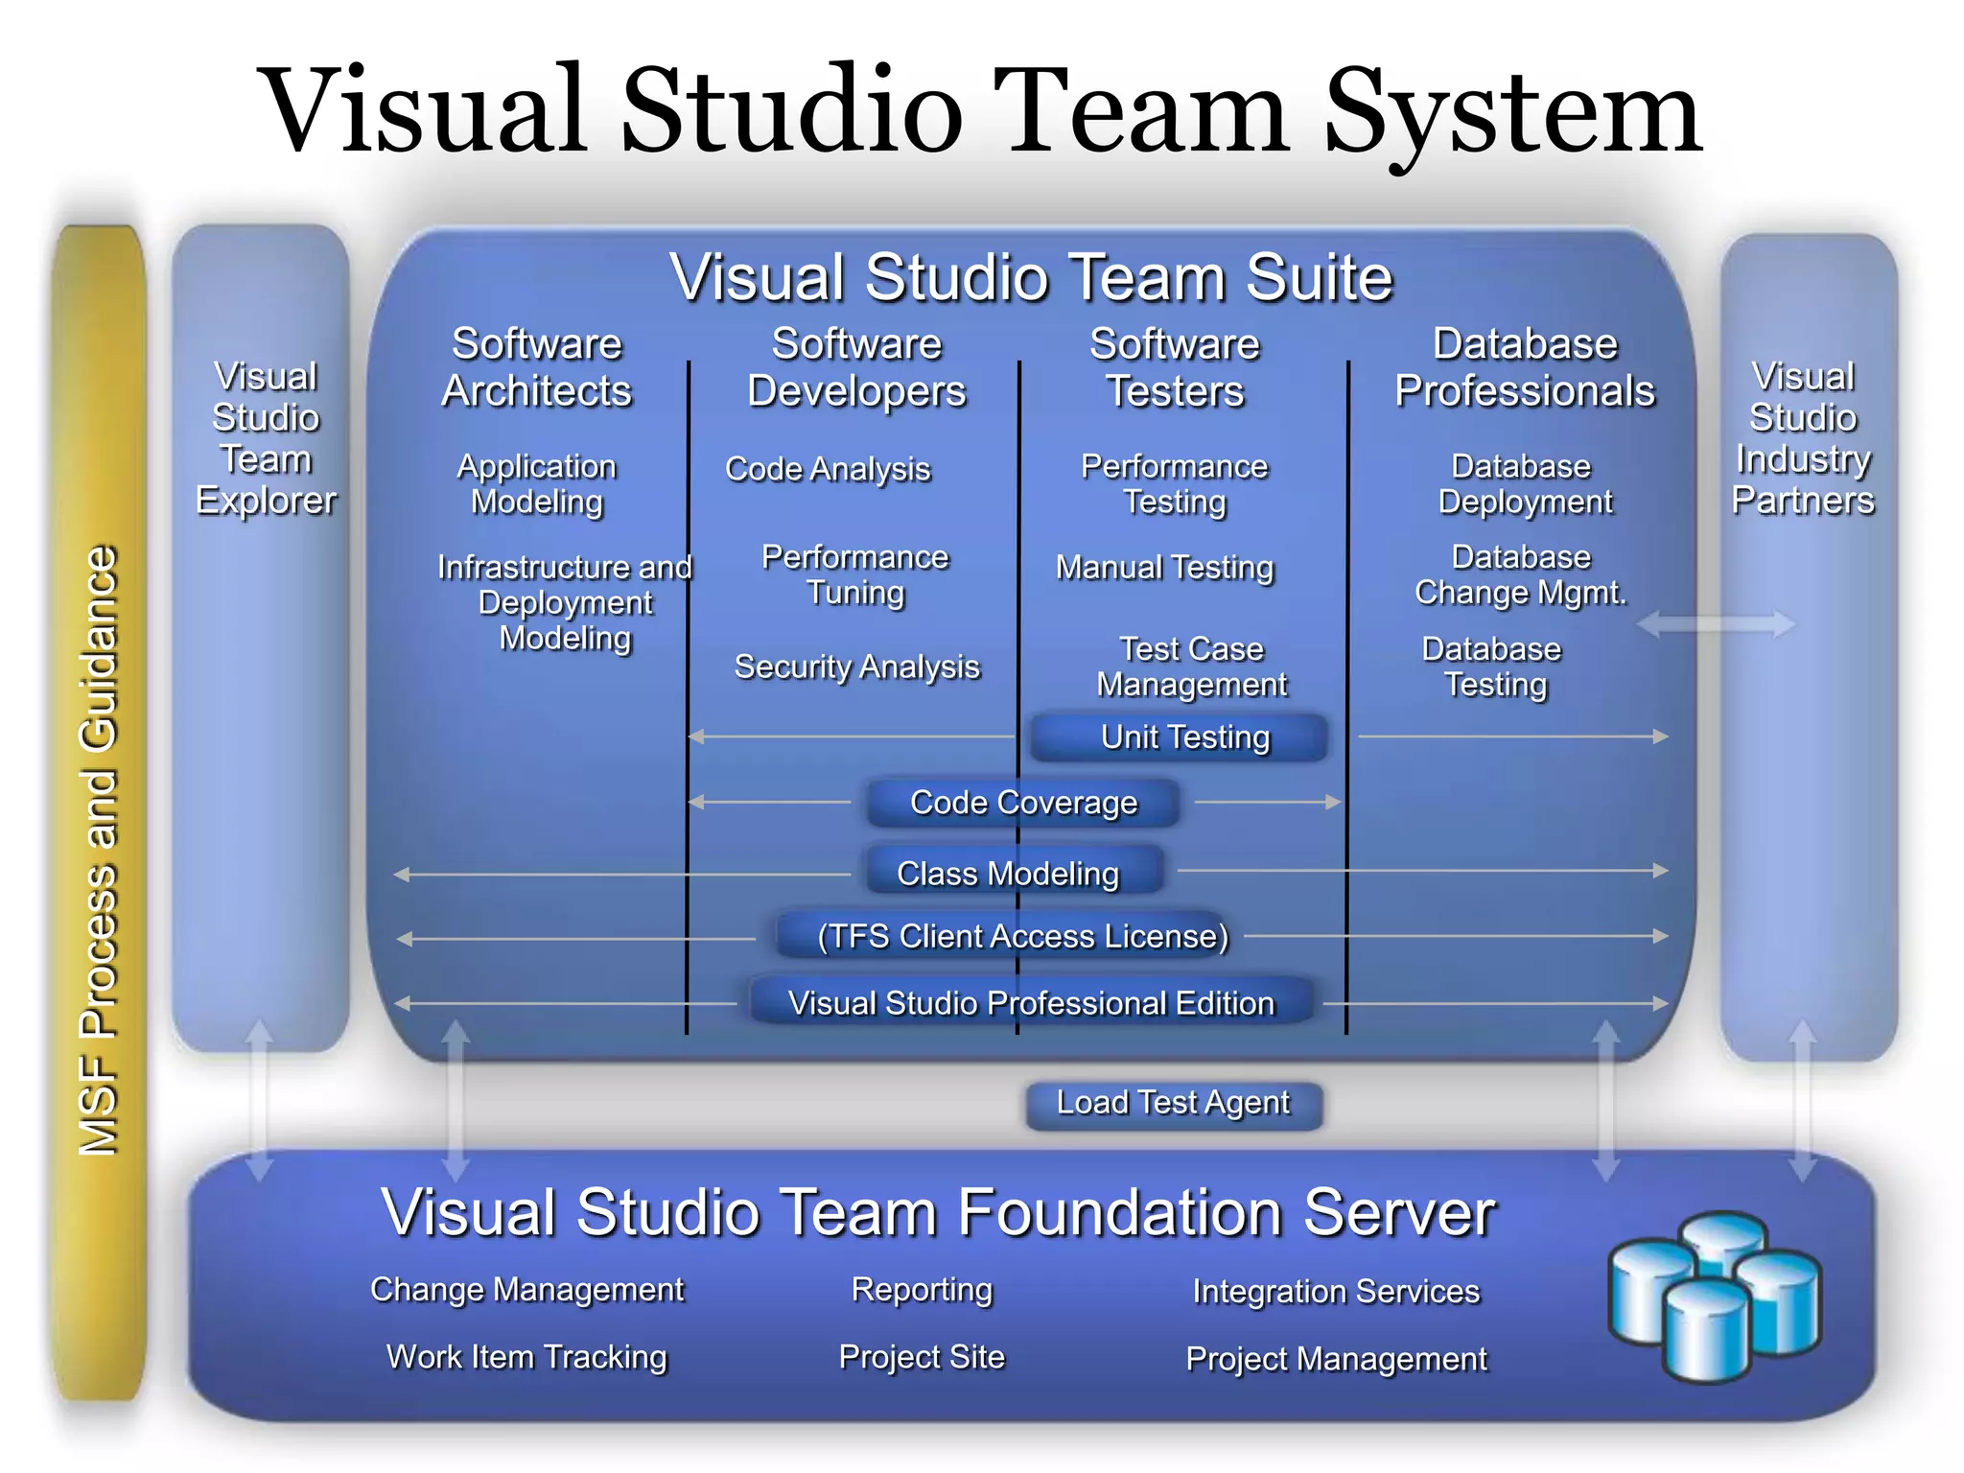Click the Database Professionals heading
The width and height of the screenshot is (1964, 1473).
coord(1524,367)
